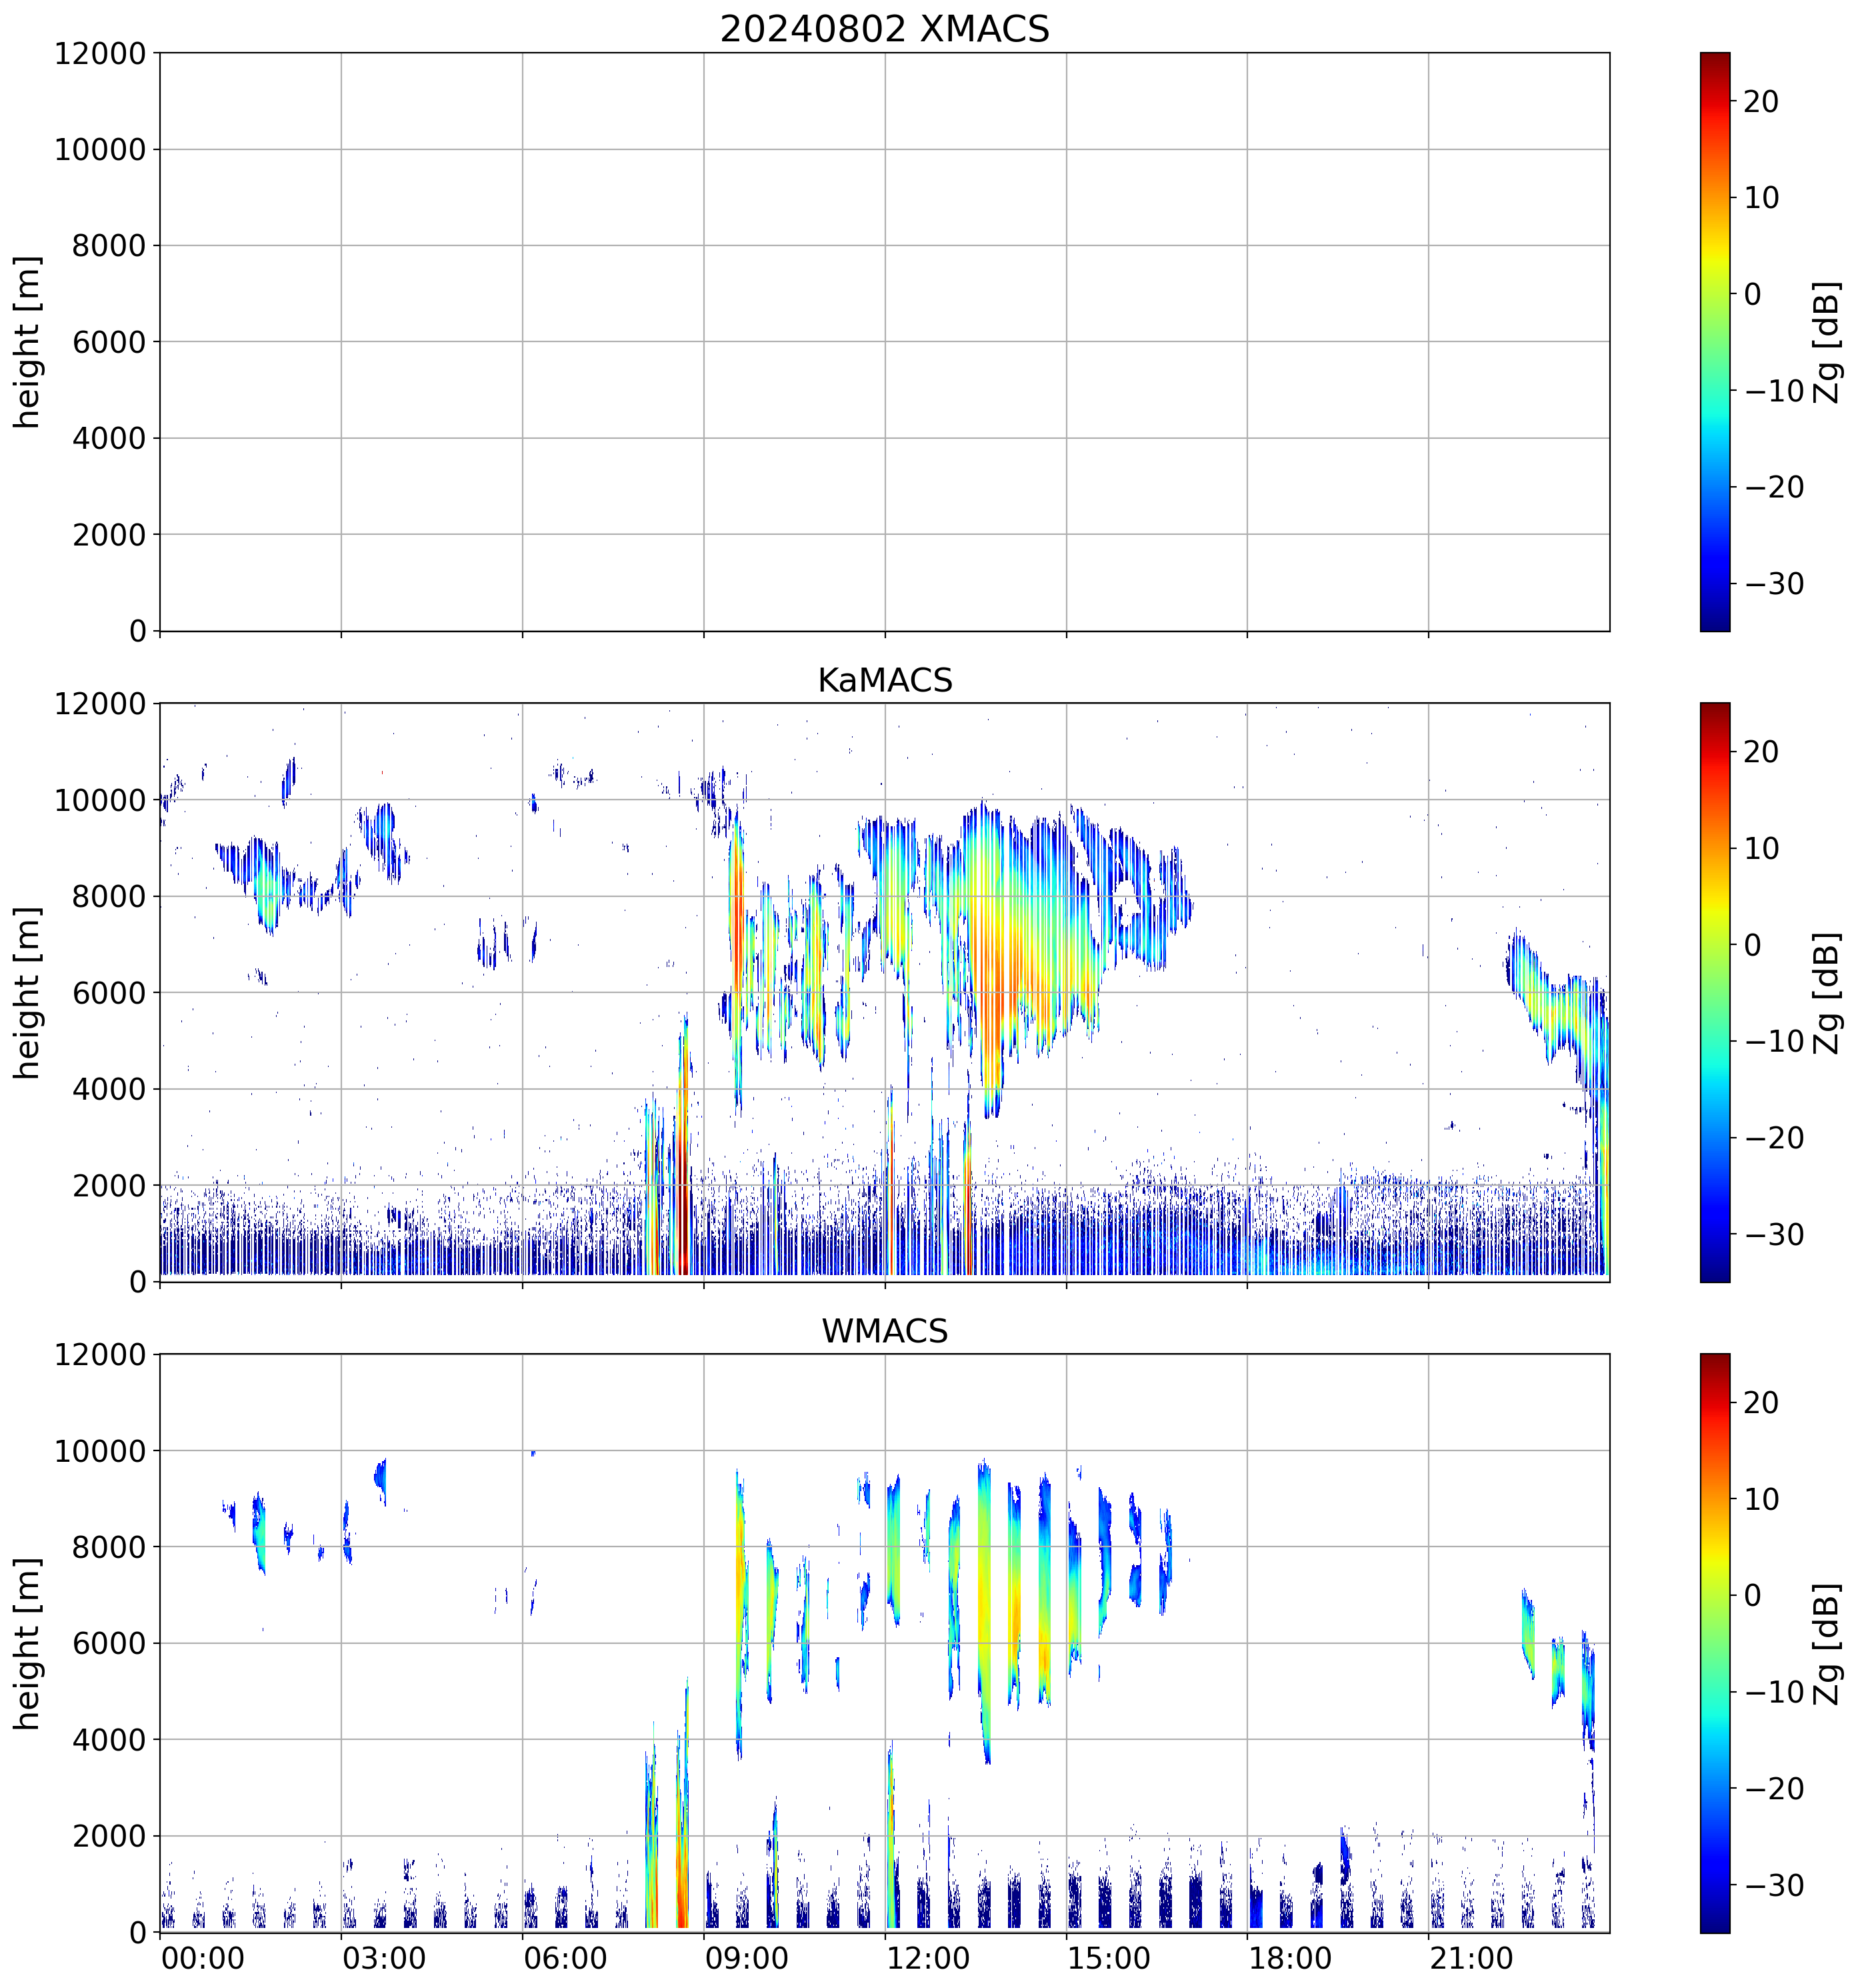Click the 12:00 time axis label
This screenshot has height=1988, width=1858.
tap(927, 1958)
